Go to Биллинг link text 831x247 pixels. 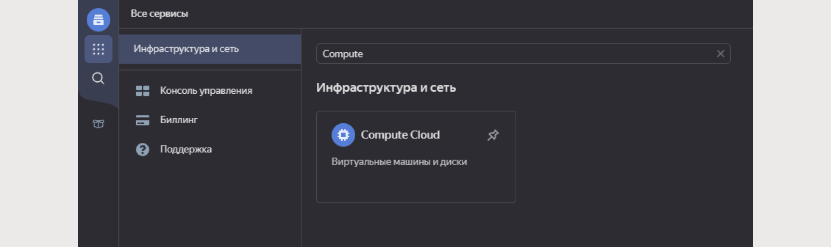179,120
